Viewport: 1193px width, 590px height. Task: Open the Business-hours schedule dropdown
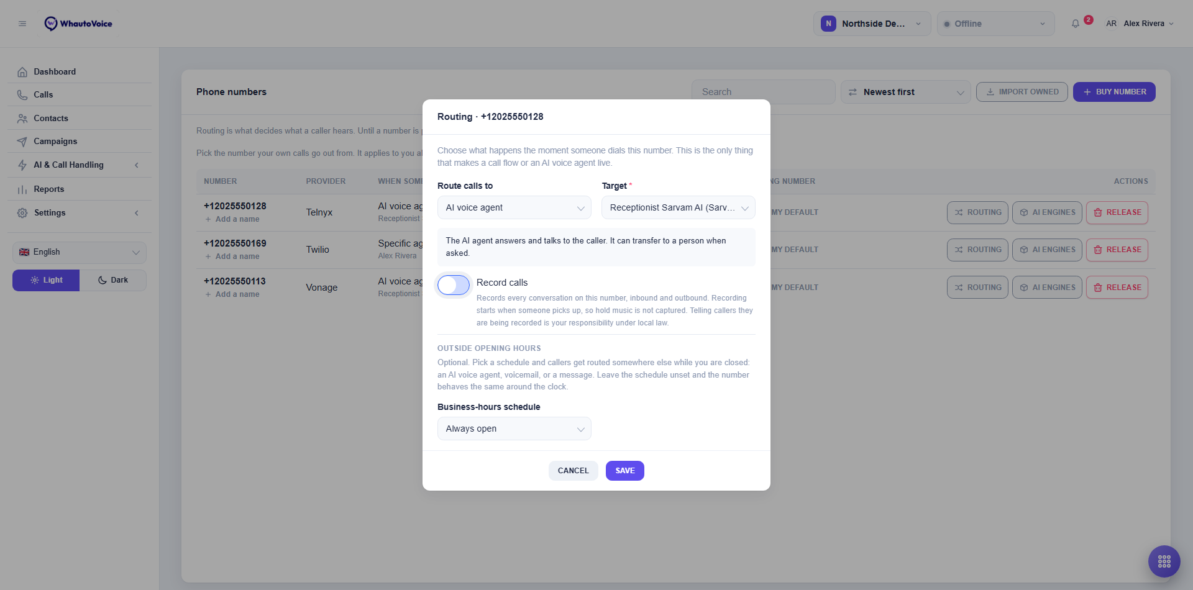tap(514, 429)
